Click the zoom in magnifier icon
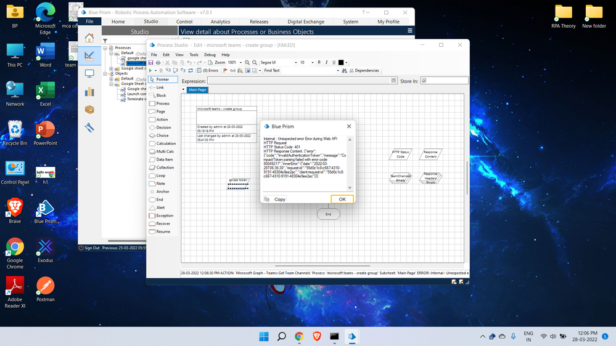The image size is (616, 346). pyautogui.click(x=247, y=62)
